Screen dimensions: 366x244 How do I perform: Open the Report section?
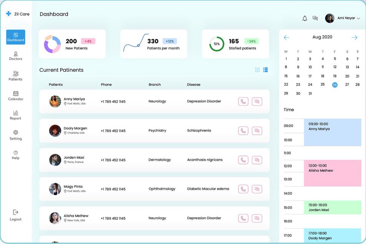tap(15, 116)
